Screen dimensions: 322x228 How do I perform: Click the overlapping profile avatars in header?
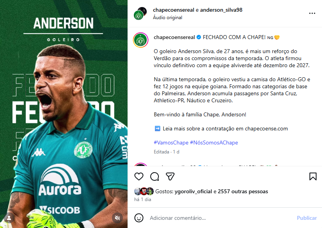pyautogui.click(x=140, y=14)
